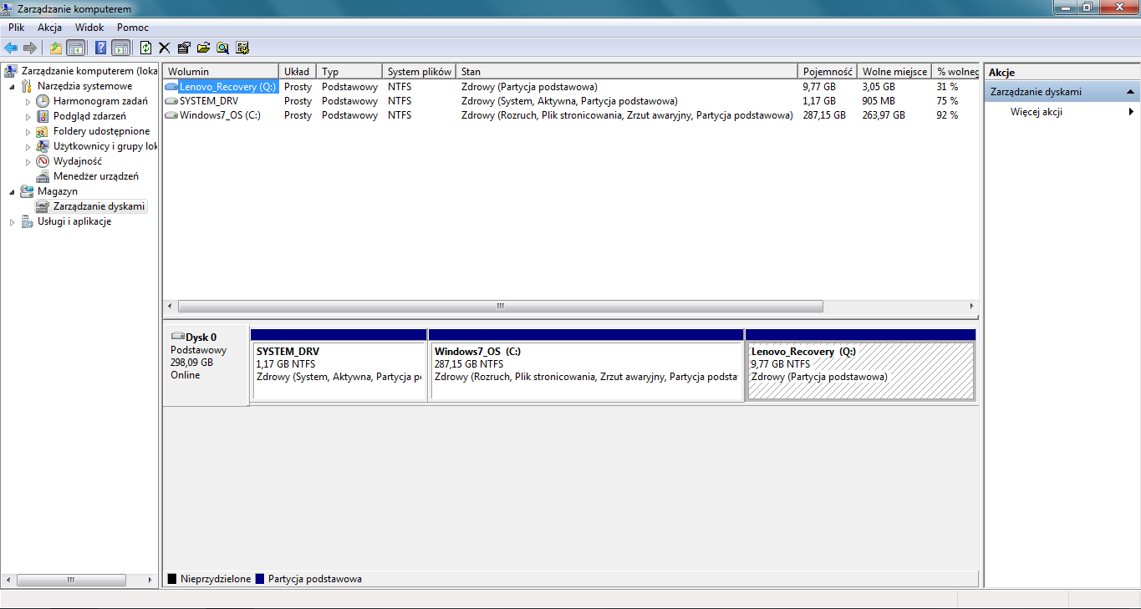Viewport: 1141px width, 609px height.
Task: Click the volume list horizontal scrollbar thumb
Action: pos(500,306)
